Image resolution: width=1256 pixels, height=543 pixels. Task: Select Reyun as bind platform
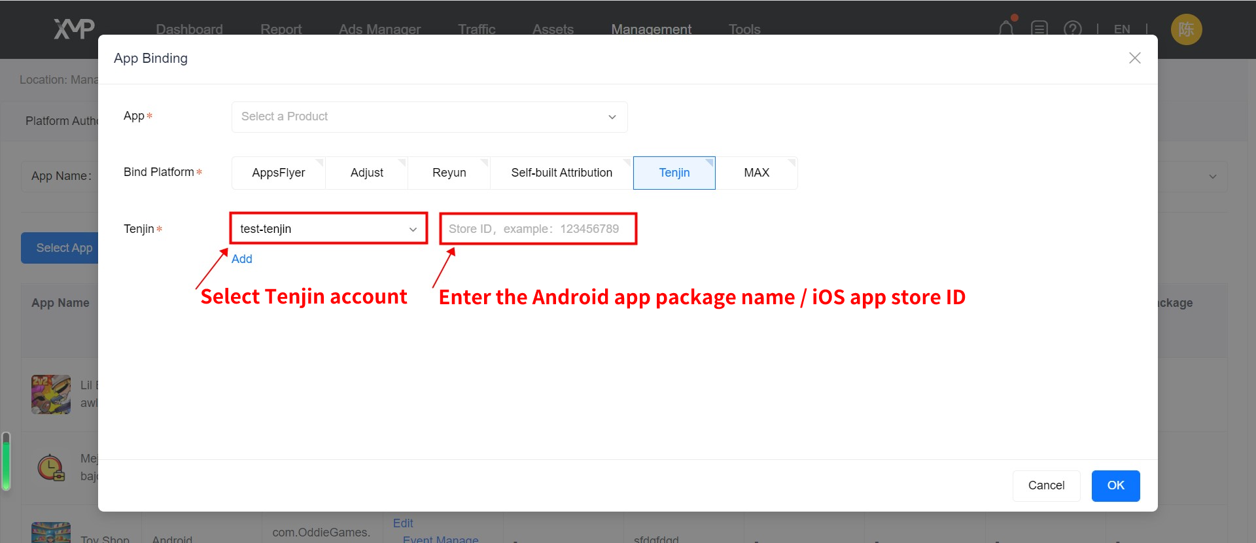pos(449,173)
